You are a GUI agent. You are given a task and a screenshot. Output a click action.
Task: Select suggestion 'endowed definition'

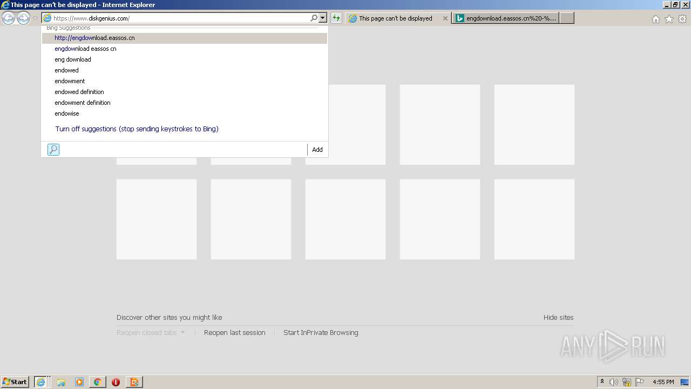pos(185,92)
